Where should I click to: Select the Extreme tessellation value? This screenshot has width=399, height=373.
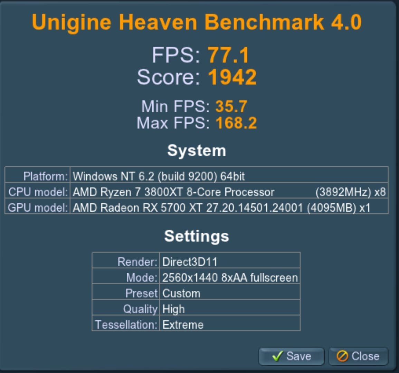(183, 325)
